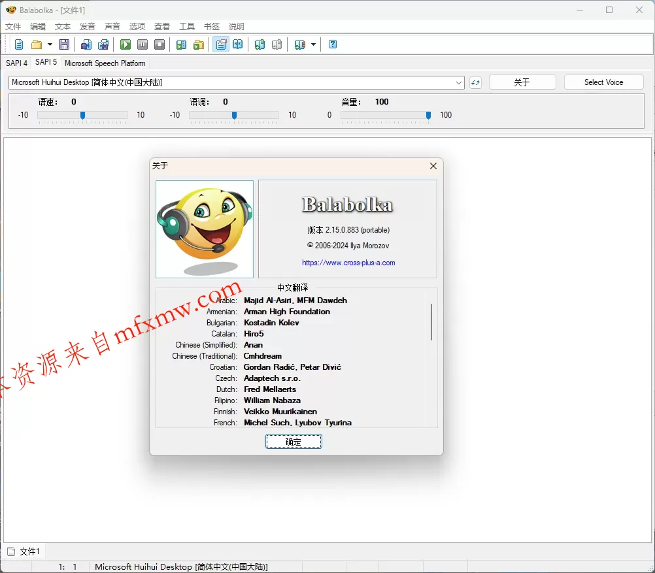Image resolution: width=655 pixels, height=573 pixels.
Task: Open a file using the folder icon
Action: 37,44
